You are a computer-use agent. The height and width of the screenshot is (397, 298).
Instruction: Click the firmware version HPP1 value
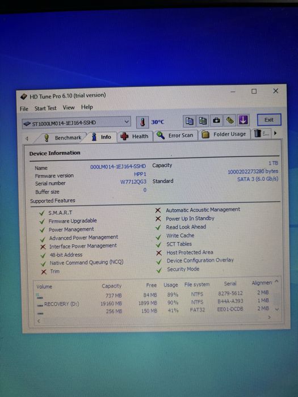(140, 174)
